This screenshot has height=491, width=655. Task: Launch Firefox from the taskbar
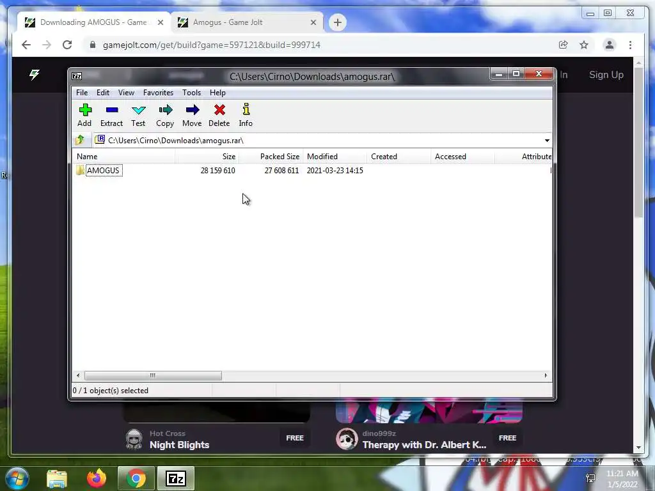click(x=97, y=478)
